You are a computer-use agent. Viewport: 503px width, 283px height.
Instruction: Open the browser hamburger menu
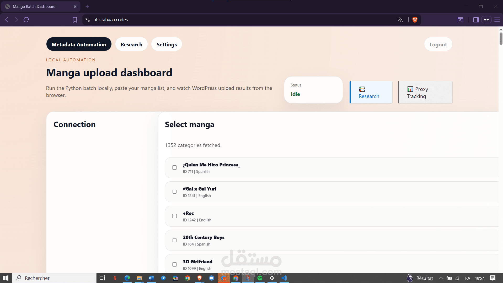point(497,20)
